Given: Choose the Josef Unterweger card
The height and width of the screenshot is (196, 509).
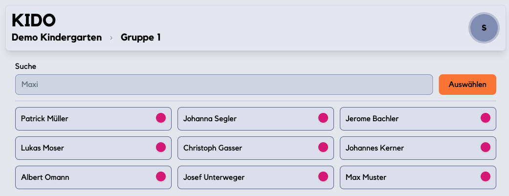Looking at the screenshot, I should point(244,177).
